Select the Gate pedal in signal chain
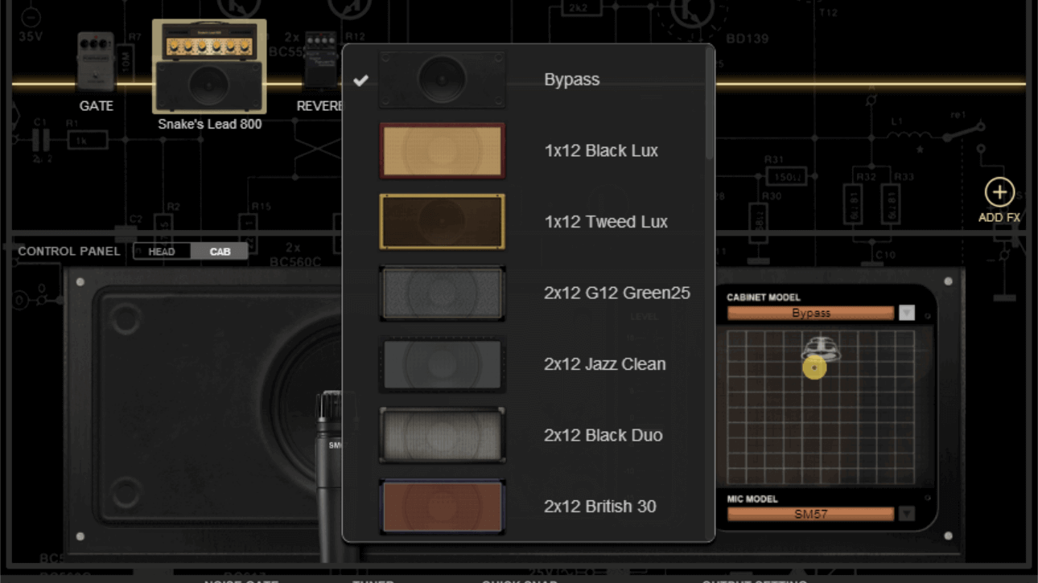 pyautogui.click(x=96, y=62)
